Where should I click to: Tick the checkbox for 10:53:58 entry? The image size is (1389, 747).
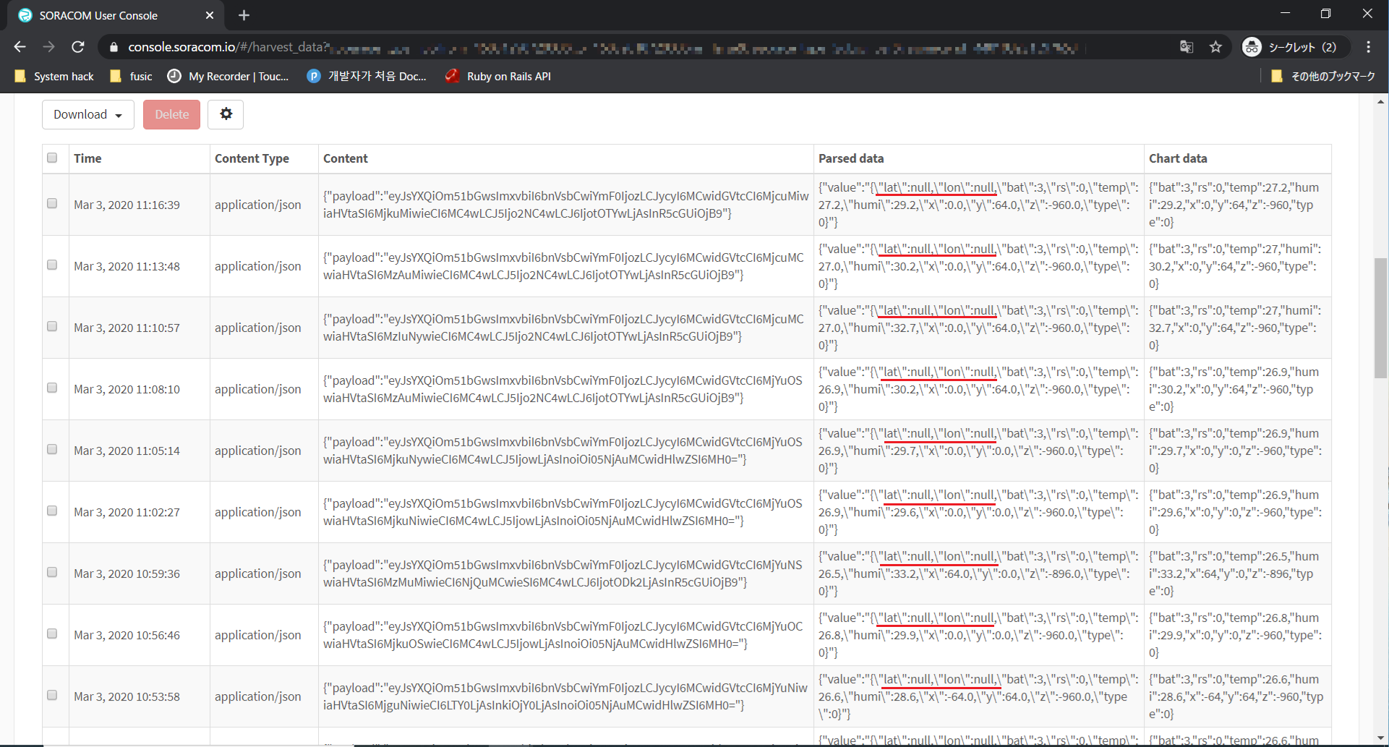point(52,696)
